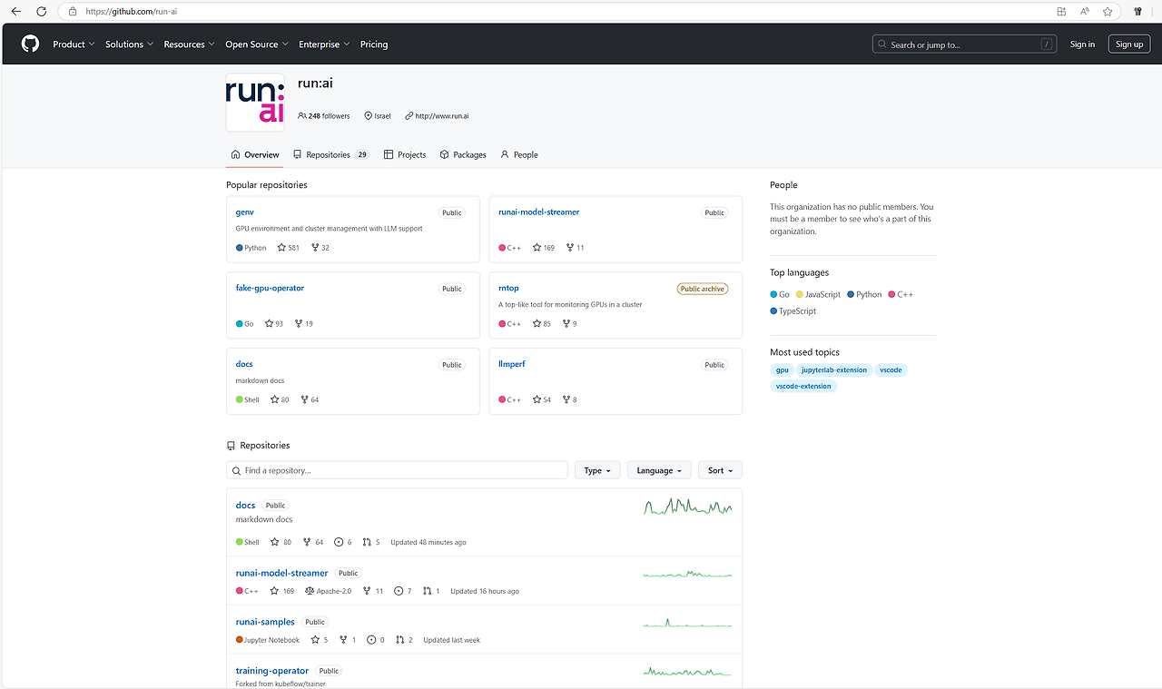Click the runai-model-streamer activity graph

[x=687, y=574]
